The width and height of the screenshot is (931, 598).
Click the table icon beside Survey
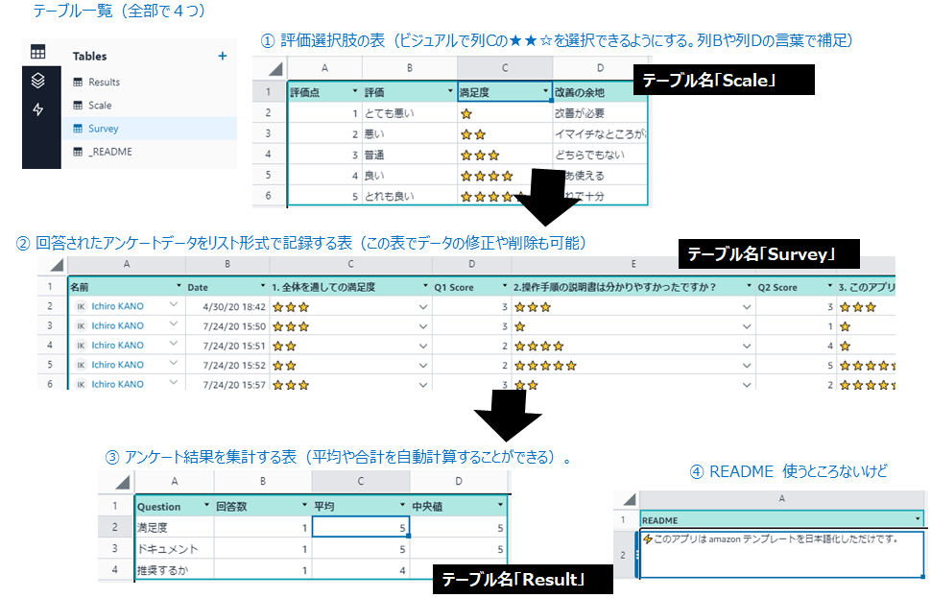pyautogui.click(x=78, y=129)
